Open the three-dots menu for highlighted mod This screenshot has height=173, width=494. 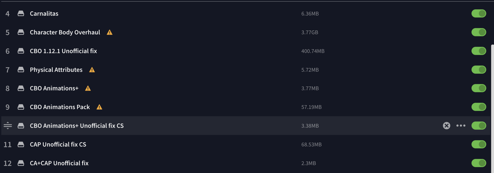tap(461, 126)
